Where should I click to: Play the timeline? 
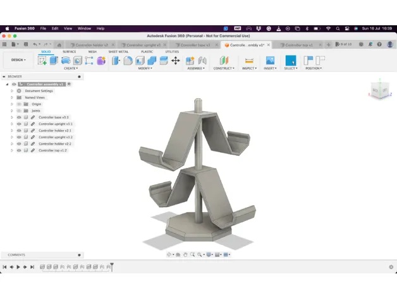click(x=18, y=267)
